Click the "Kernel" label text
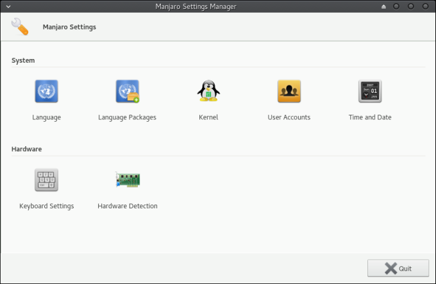The width and height of the screenshot is (436, 284). tap(208, 117)
